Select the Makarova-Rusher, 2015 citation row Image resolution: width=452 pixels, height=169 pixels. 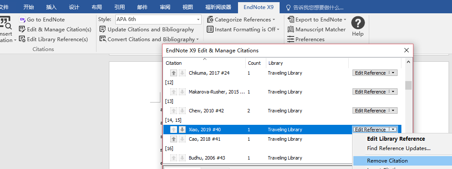coord(283,92)
